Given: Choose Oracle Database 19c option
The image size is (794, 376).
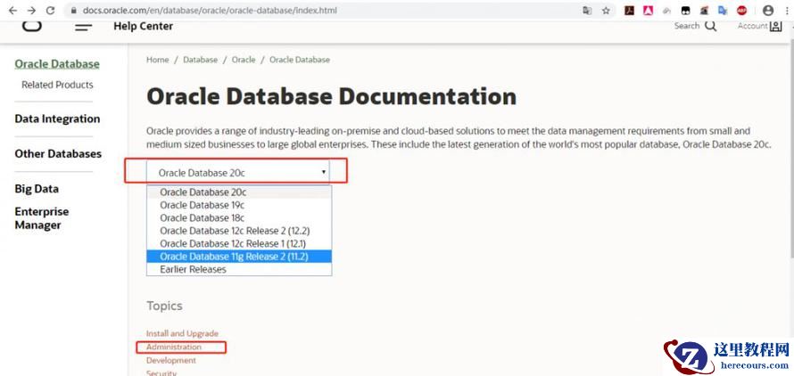Looking at the screenshot, I should pos(239,205).
